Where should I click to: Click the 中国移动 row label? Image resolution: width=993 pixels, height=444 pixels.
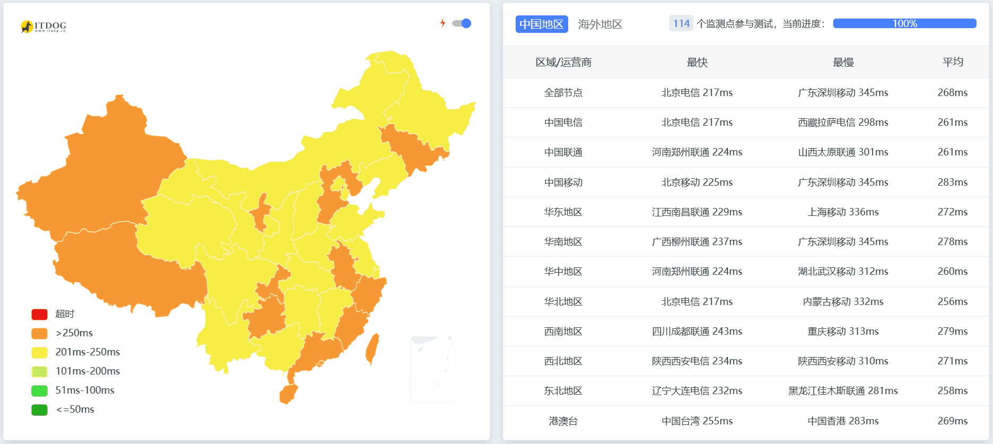pyautogui.click(x=563, y=182)
